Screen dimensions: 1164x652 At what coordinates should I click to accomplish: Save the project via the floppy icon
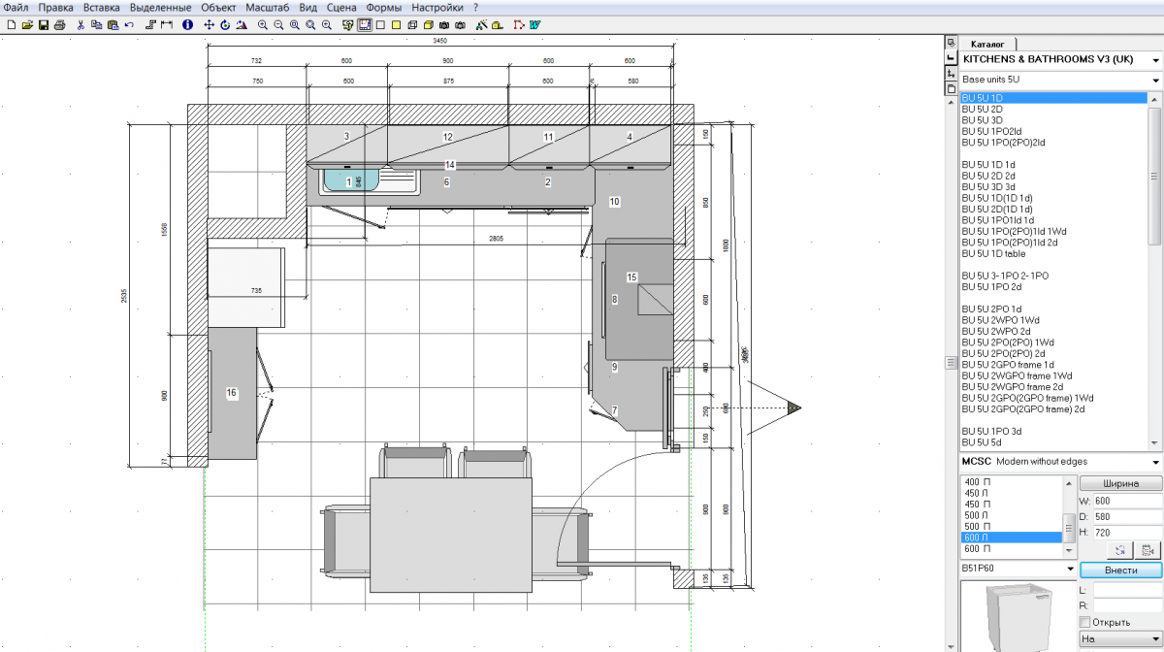coord(44,24)
